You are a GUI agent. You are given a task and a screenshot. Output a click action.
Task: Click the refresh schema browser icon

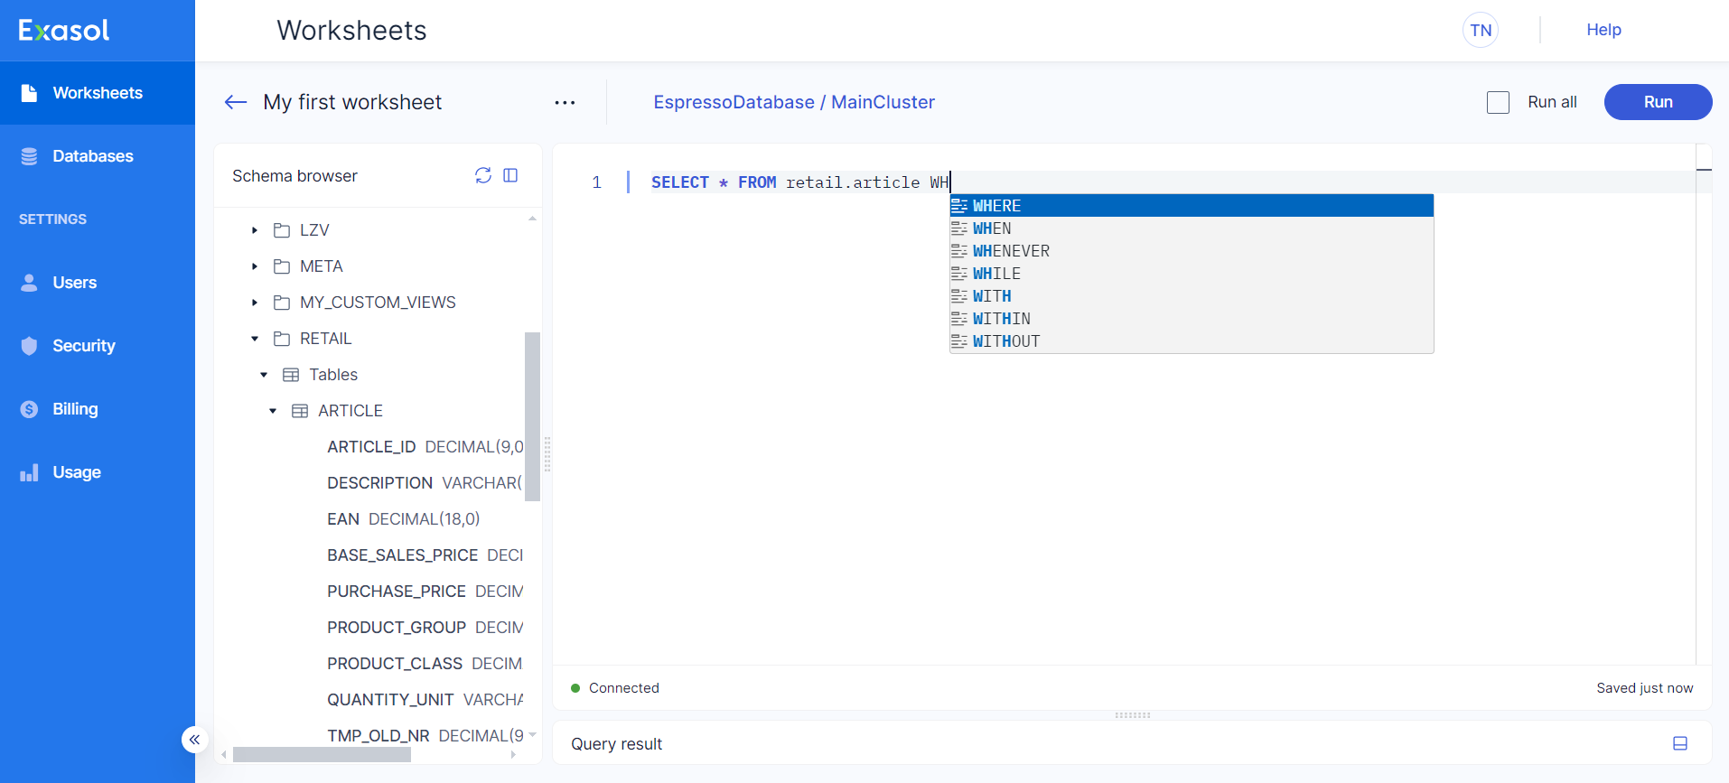[x=483, y=175]
